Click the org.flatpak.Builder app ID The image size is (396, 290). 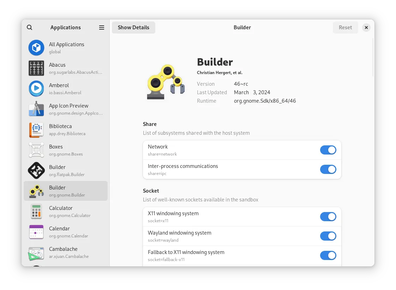(x=67, y=174)
